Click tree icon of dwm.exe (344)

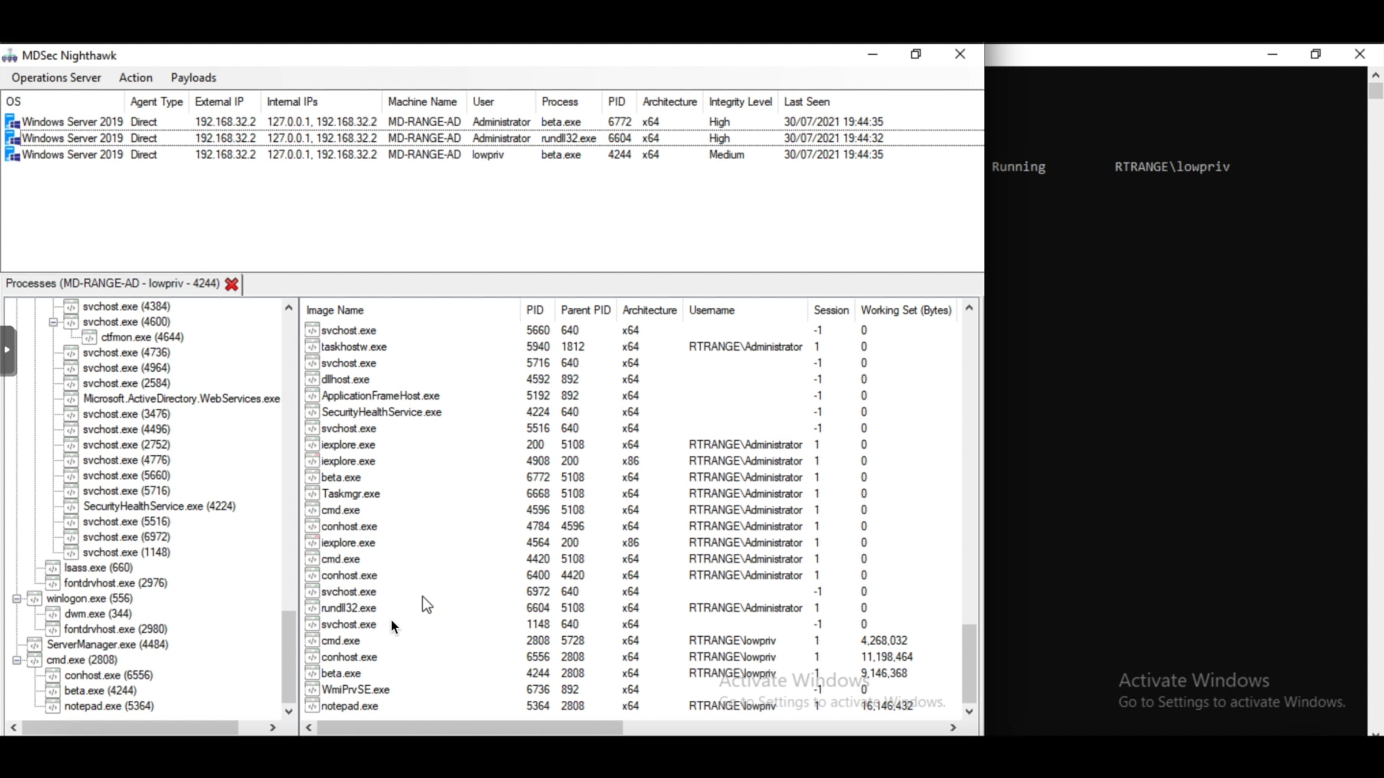coord(52,614)
